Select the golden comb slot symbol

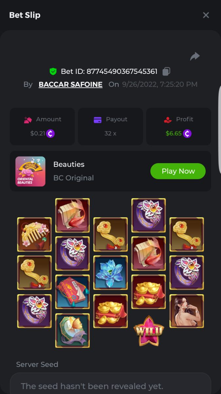coord(34,234)
